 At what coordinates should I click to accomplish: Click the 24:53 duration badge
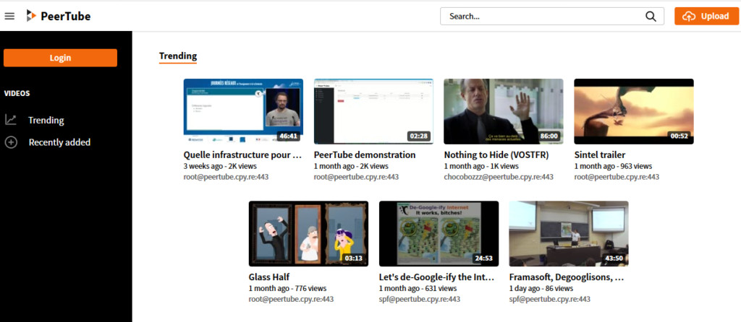[x=484, y=258]
